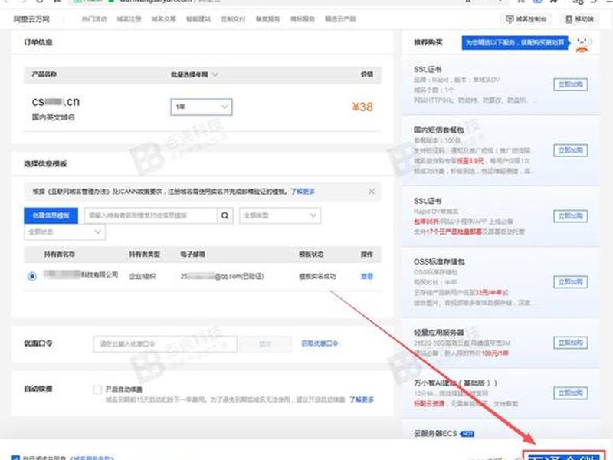Click the OSS标准存储包 card title
Viewport: 613px width, 460px height.
pos(439,261)
